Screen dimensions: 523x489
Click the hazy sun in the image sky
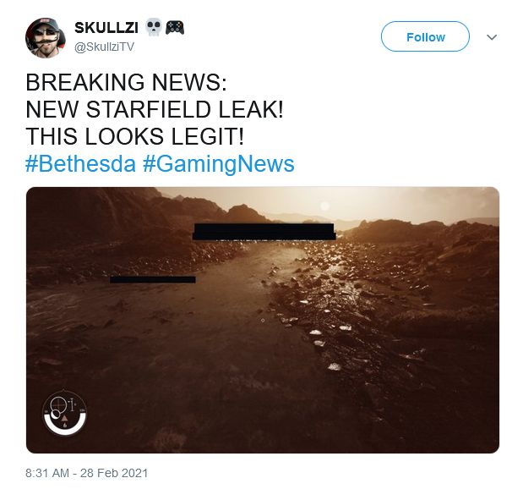point(324,205)
